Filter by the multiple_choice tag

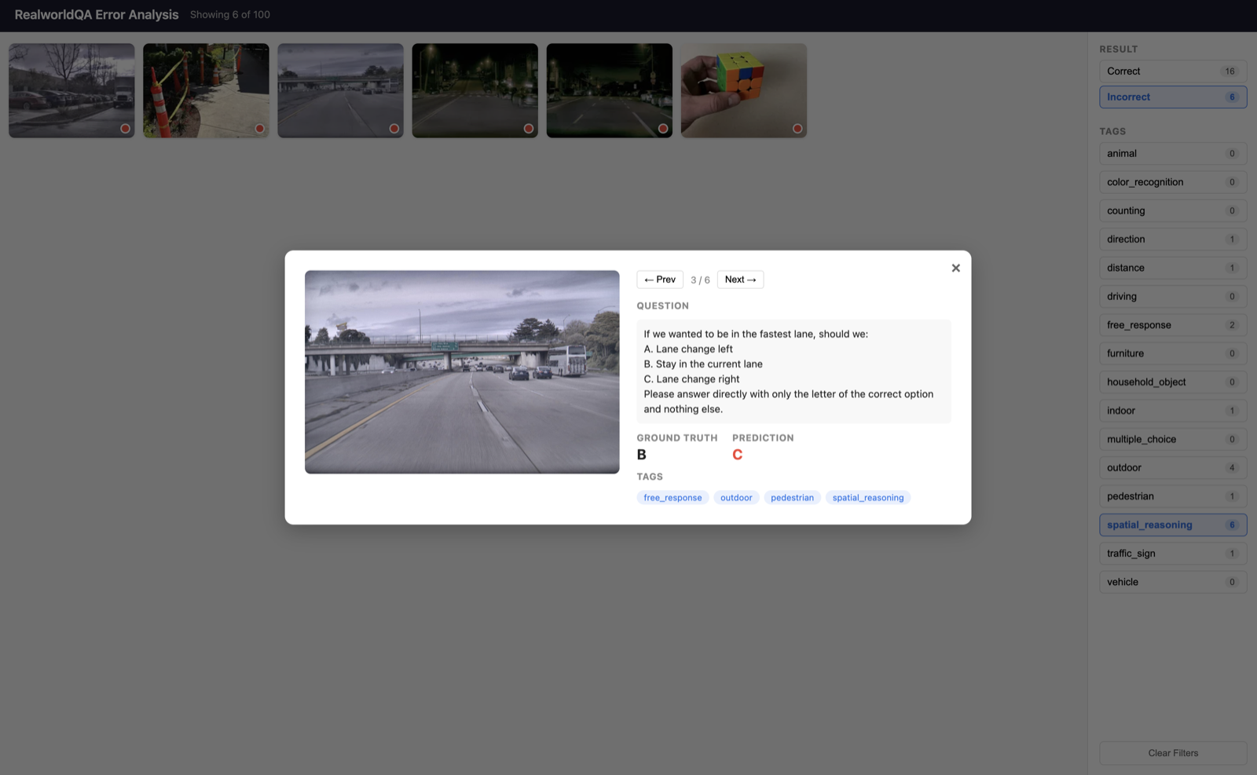tap(1173, 440)
